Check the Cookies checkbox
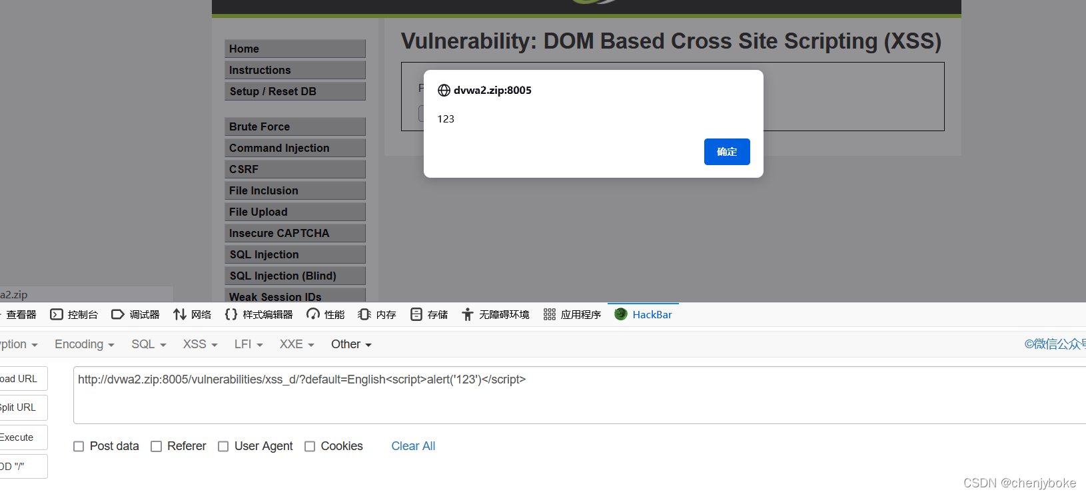1086x496 pixels. [310, 447]
